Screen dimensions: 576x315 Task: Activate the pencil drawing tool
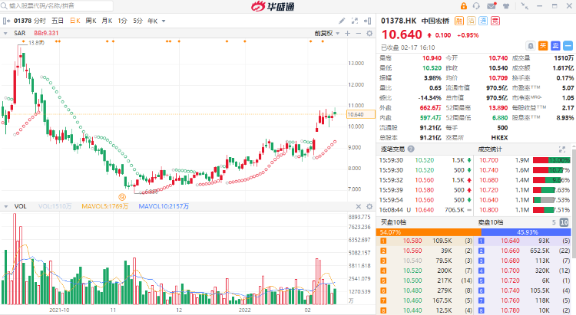click(342, 21)
